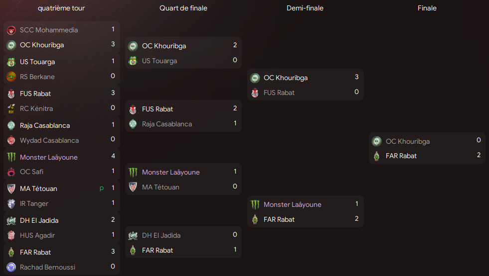
Task: Click DH El Jadida name in Quart de finale
Action: point(161,235)
